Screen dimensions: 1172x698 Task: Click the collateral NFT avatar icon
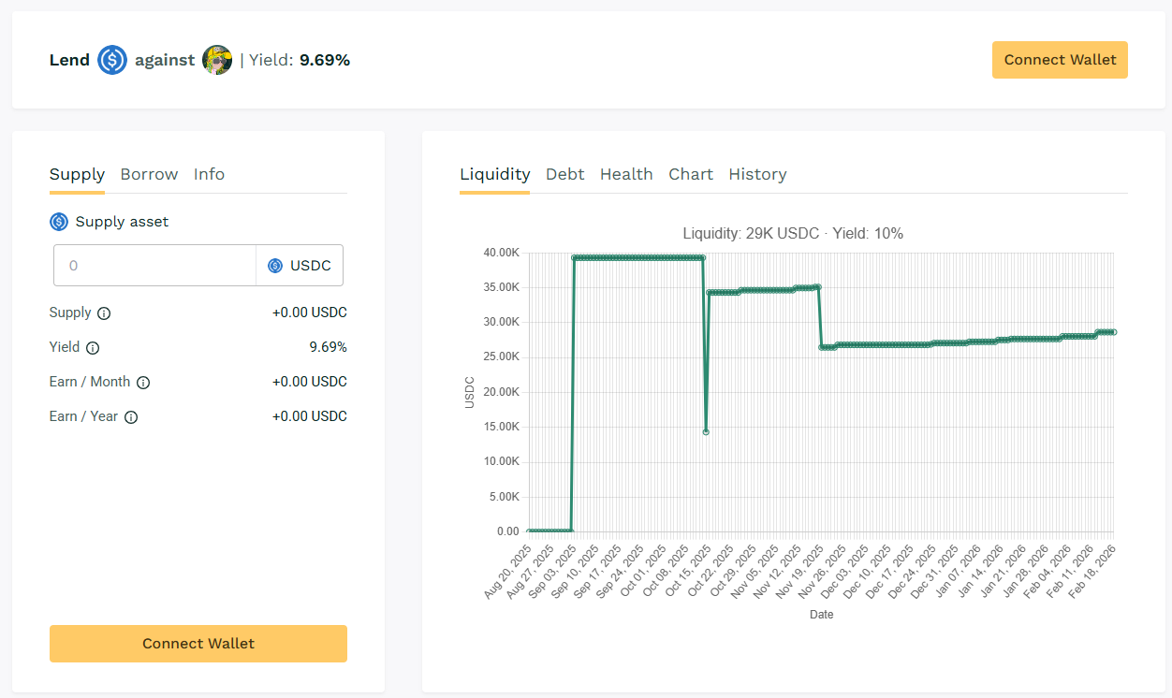tap(217, 60)
